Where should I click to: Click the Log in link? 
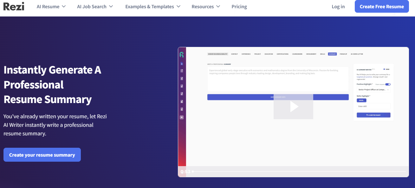click(338, 6)
